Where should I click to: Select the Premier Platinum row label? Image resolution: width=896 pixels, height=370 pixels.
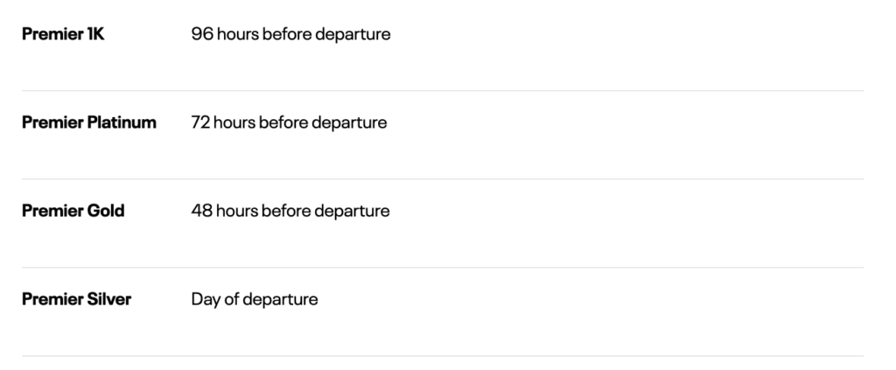click(x=88, y=122)
